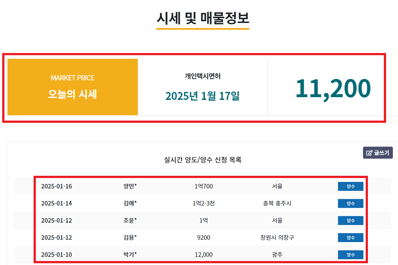398x265 pixels.
Task: Click 양수 for the 김용* 창원시 의창구 listing
Action: 350,237
